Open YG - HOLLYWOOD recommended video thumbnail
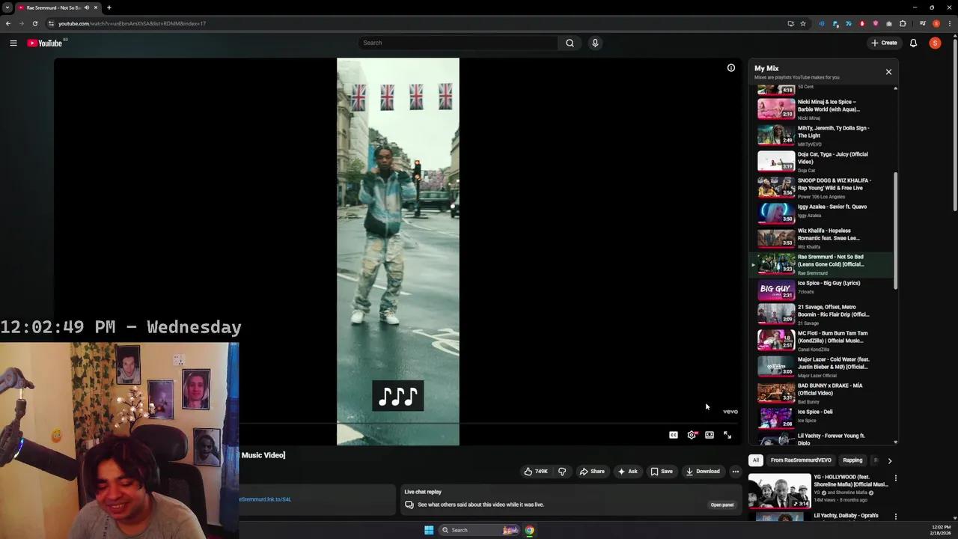This screenshot has width=958, height=539. click(779, 491)
